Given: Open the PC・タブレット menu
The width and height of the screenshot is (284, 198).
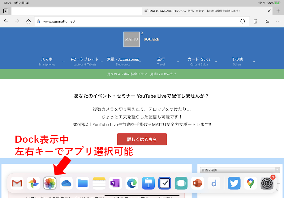Looking at the screenshot, I should click(85, 61).
